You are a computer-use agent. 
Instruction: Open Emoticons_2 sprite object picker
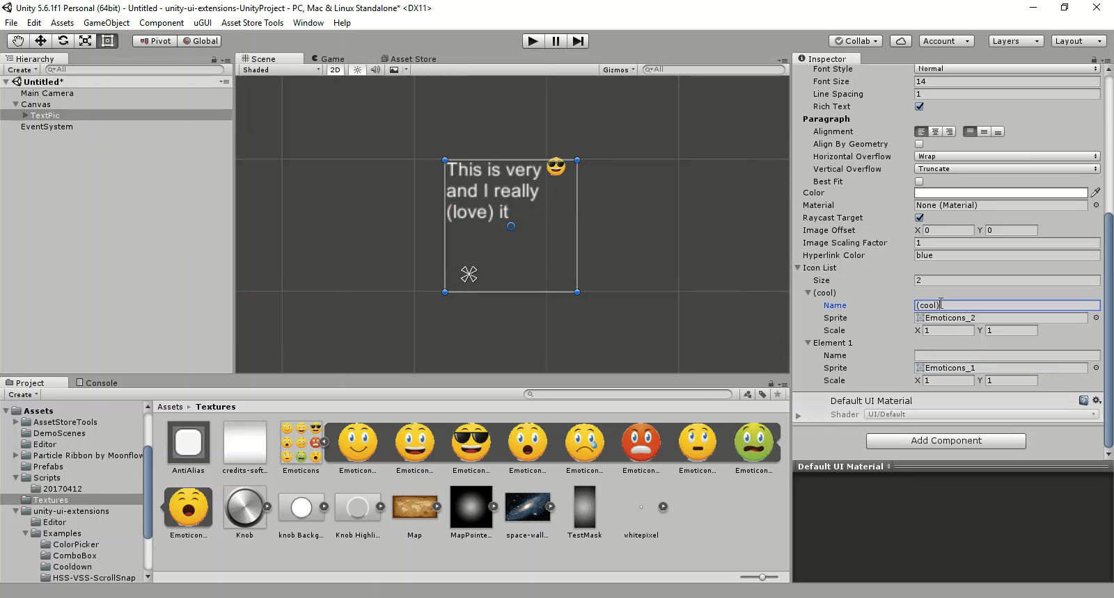pyautogui.click(x=1096, y=318)
